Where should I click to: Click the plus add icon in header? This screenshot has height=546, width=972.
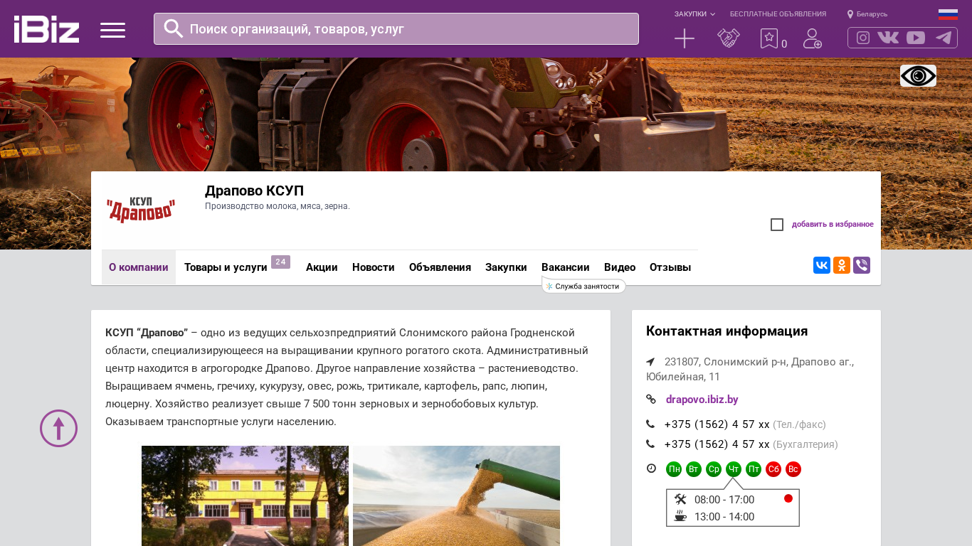coord(685,38)
